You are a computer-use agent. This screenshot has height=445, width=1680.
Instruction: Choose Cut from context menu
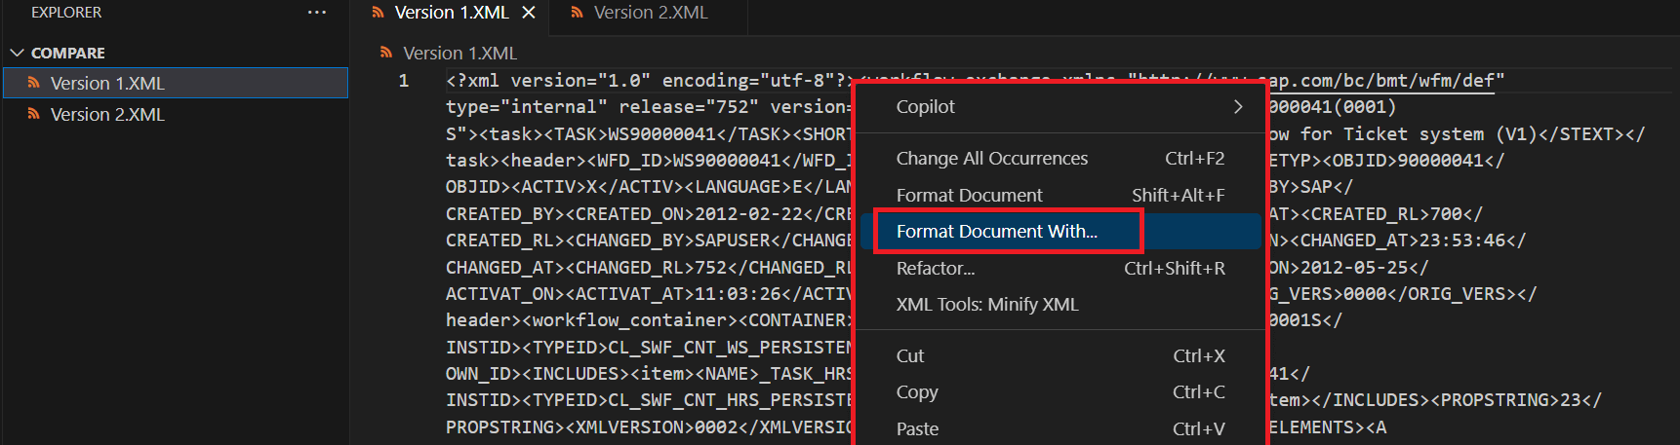click(x=909, y=356)
